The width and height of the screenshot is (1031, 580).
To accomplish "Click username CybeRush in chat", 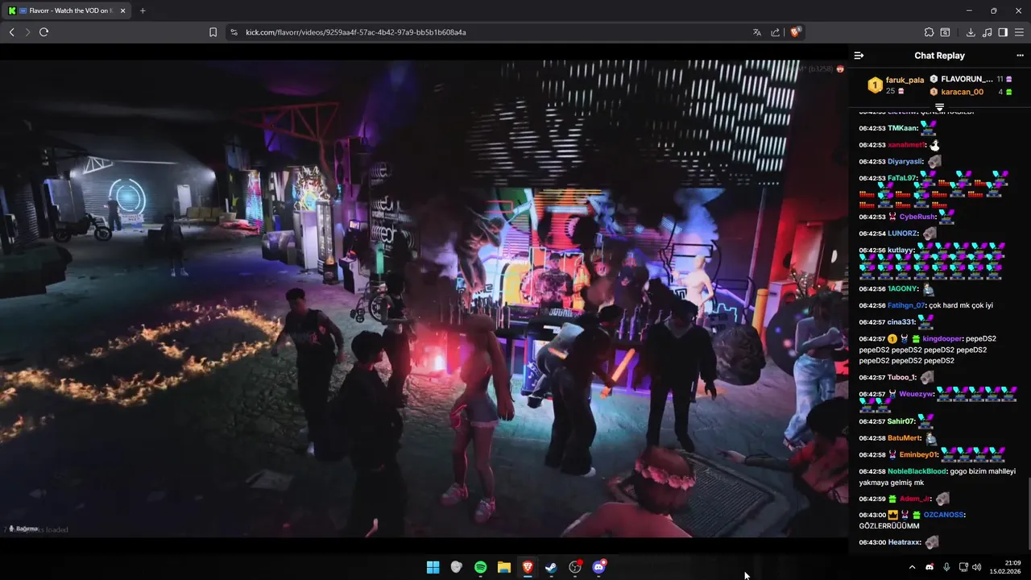I will (x=917, y=217).
